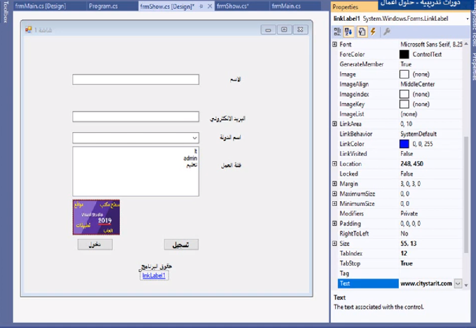Image resolution: width=476 pixels, height=328 pixels.
Task: Pin the frmShow.cs [Design] tab
Action: (202, 6)
